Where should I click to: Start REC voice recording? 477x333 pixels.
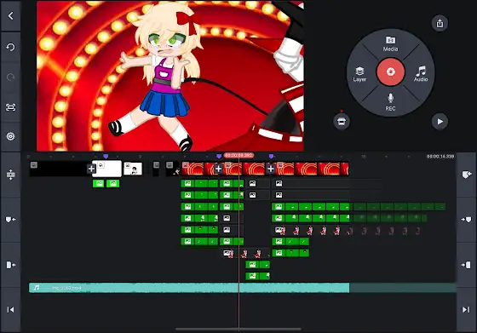[391, 102]
